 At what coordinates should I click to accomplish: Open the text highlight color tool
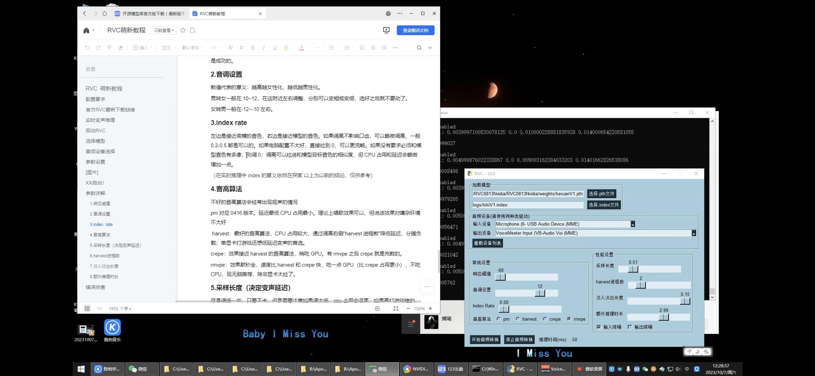pos(287,48)
